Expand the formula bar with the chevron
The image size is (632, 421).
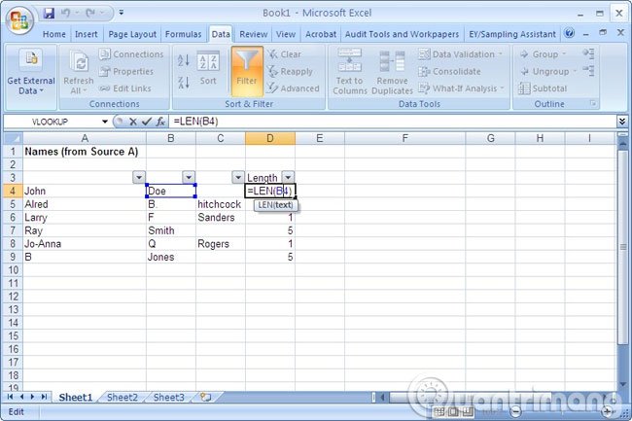coord(622,122)
